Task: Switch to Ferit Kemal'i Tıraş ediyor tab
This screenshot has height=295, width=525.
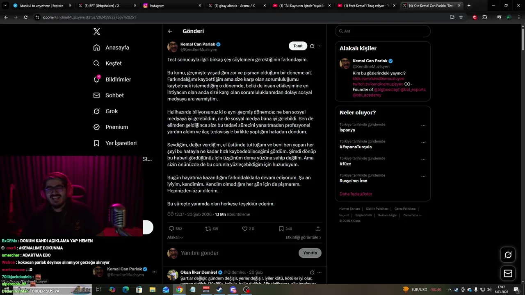Action: (366, 6)
